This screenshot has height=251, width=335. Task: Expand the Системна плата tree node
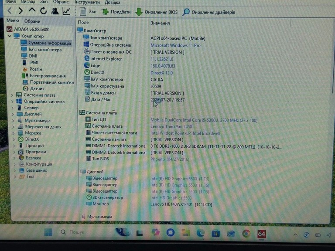pyautogui.click(x=12, y=95)
